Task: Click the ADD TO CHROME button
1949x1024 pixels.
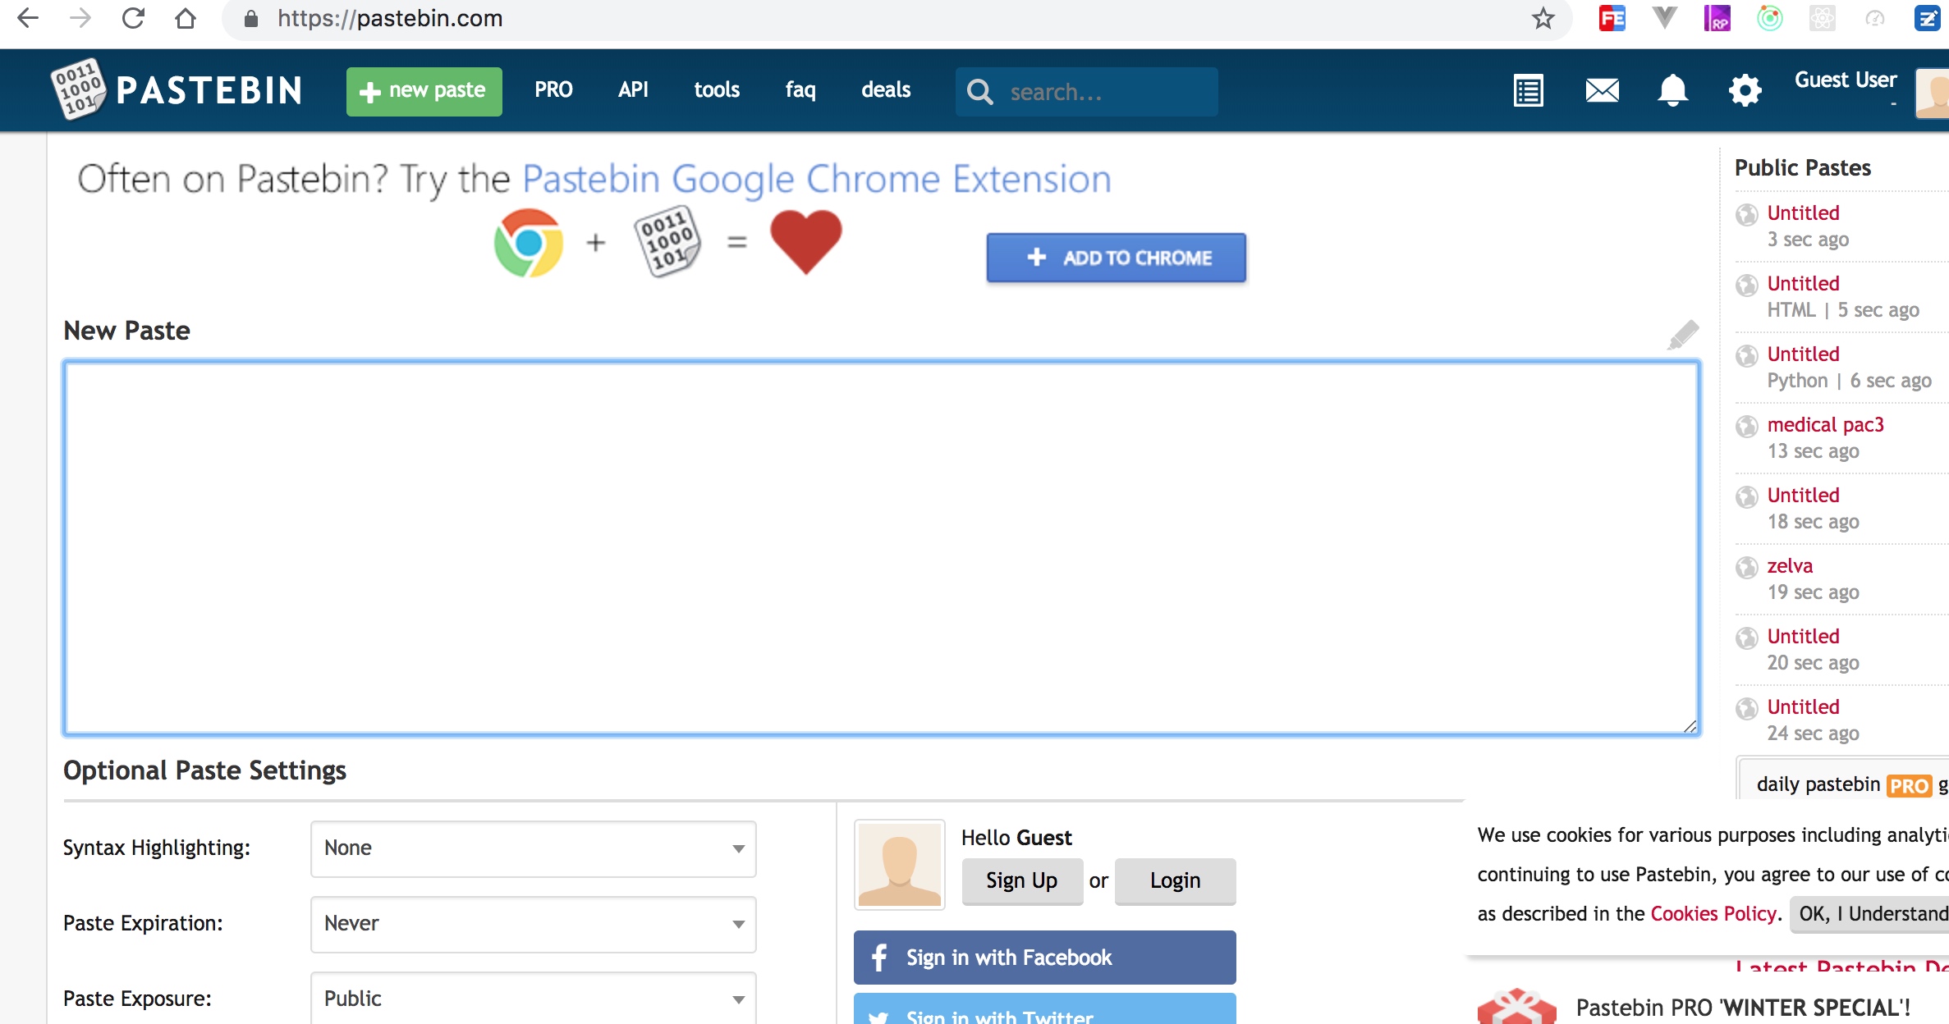Action: pyautogui.click(x=1117, y=258)
